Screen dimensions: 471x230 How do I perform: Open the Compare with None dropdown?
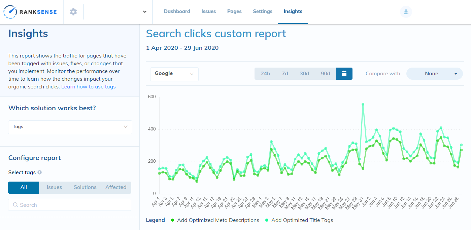(x=434, y=73)
